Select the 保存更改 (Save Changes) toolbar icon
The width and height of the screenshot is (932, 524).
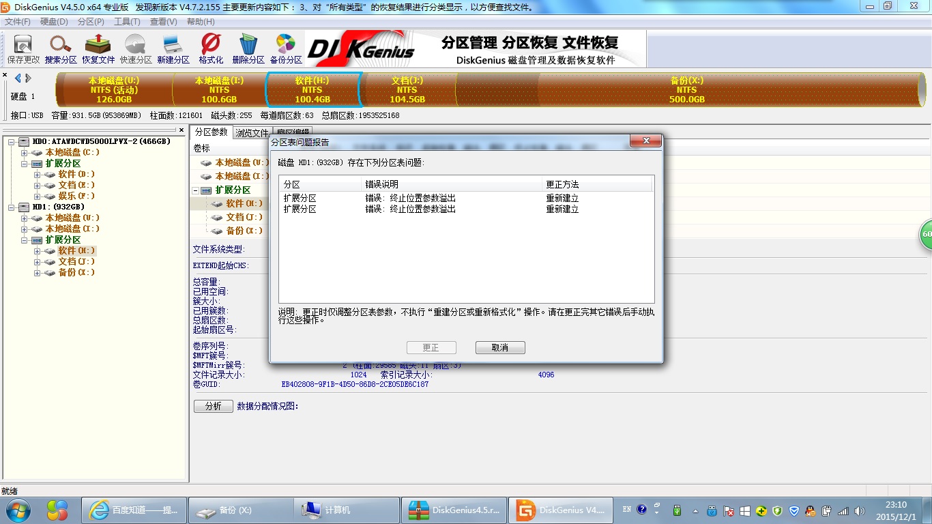(23, 48)
